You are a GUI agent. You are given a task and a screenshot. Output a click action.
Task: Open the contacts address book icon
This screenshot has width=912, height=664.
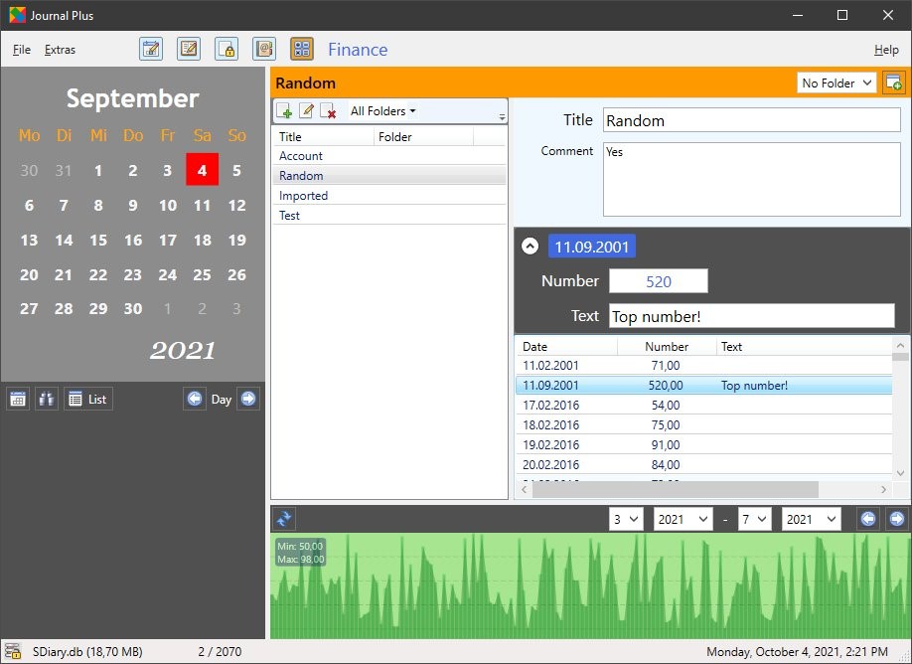click(263, 49)
